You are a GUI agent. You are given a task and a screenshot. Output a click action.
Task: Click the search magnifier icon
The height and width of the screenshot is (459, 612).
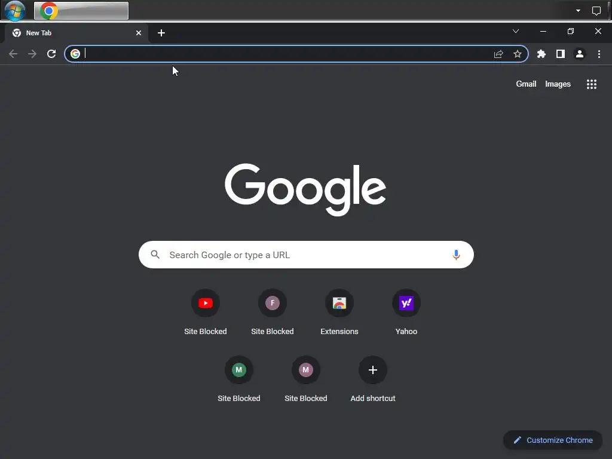(155, 255)
